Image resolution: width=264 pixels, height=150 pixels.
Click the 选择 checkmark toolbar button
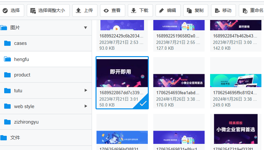pos(11,10)
